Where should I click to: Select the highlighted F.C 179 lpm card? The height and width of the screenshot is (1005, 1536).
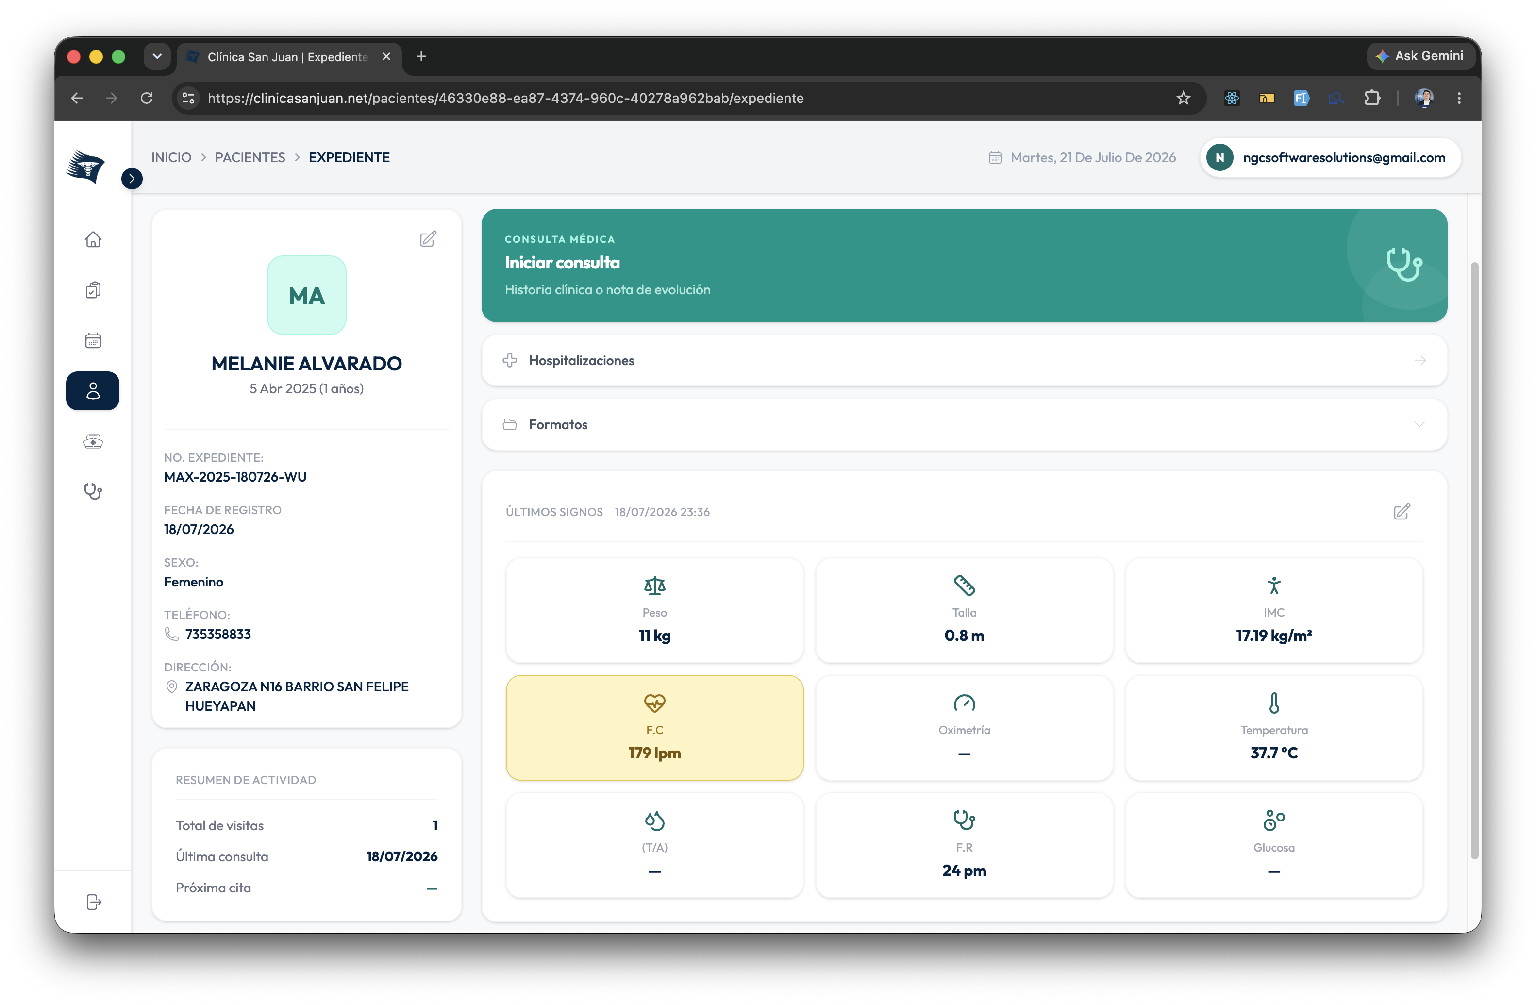click(x=654, y=727)
